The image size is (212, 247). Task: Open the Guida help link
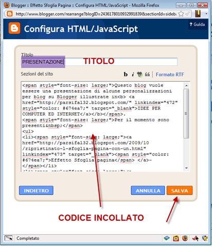tap(197, 24)
